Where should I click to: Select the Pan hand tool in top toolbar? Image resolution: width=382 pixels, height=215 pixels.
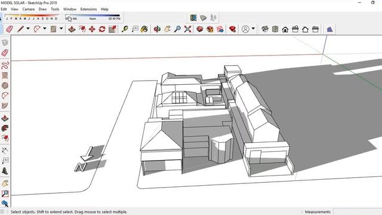tap(167, 29)
